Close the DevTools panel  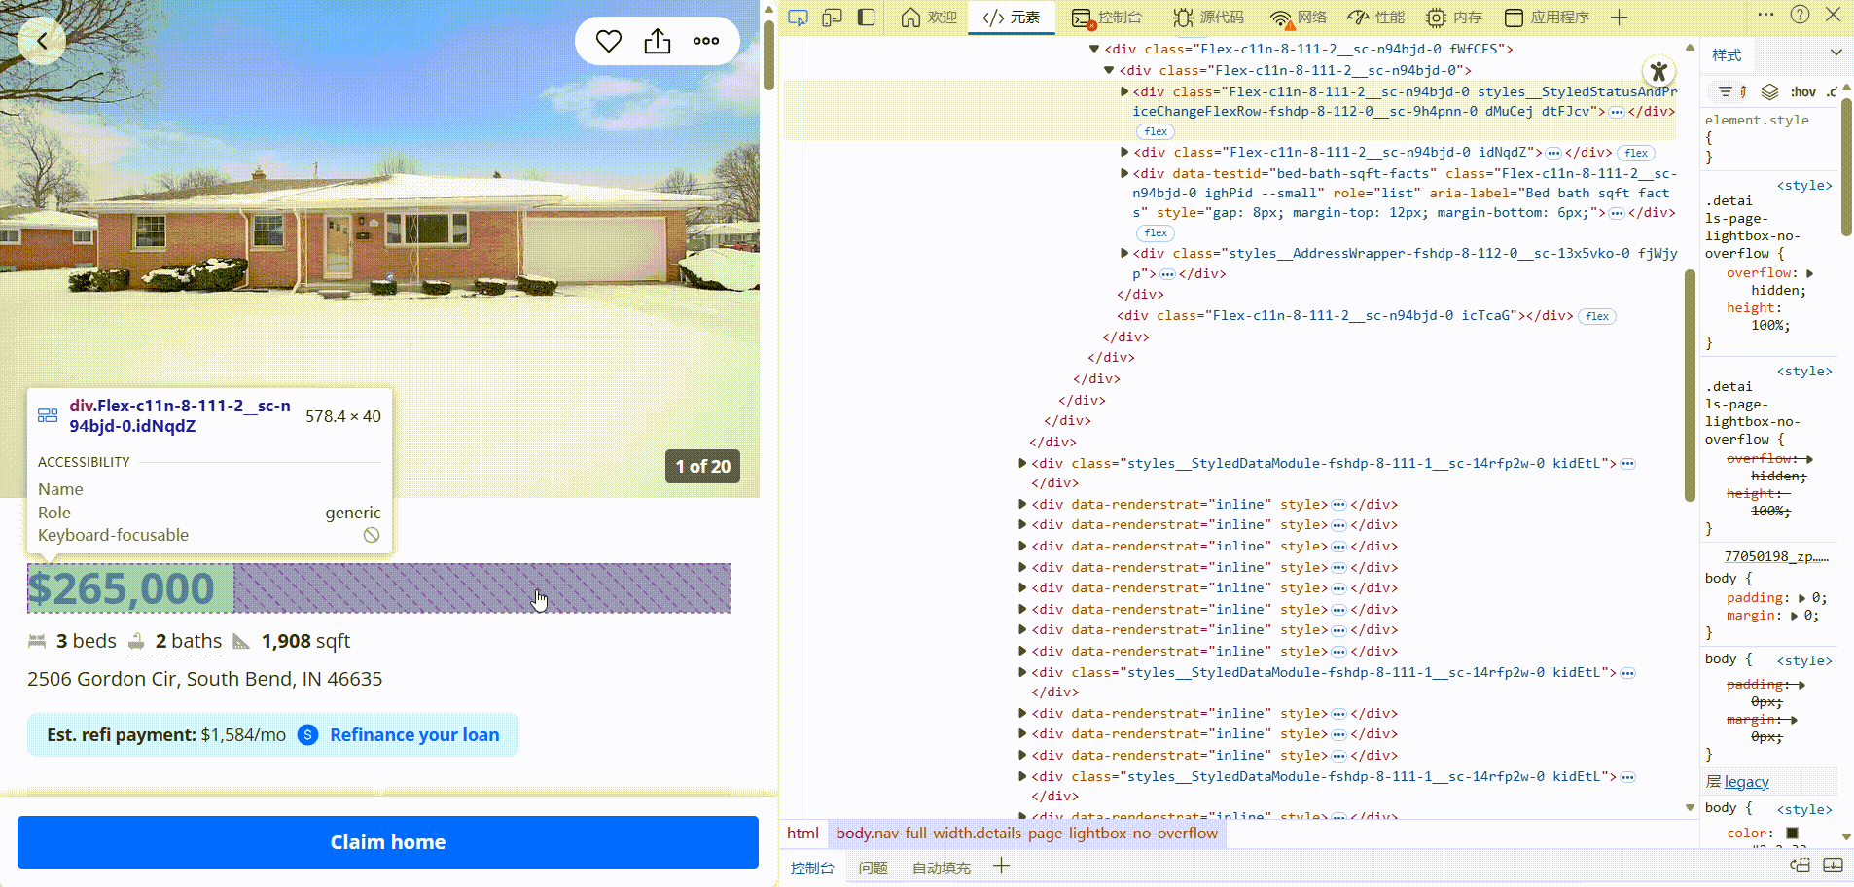[1833, 15]
